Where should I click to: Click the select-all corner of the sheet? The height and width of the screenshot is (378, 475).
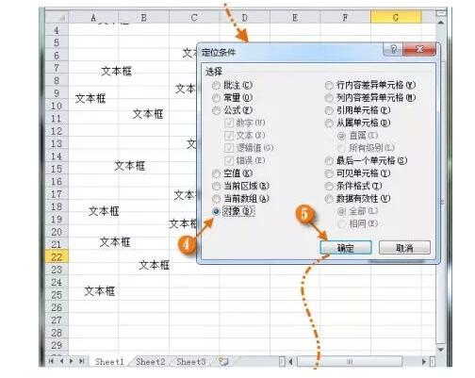coord(57,17)
